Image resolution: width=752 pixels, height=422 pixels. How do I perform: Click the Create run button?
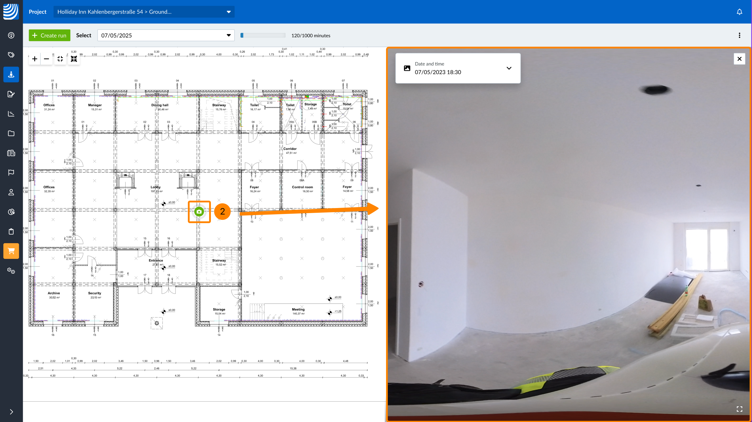click(x=49, y=35)
